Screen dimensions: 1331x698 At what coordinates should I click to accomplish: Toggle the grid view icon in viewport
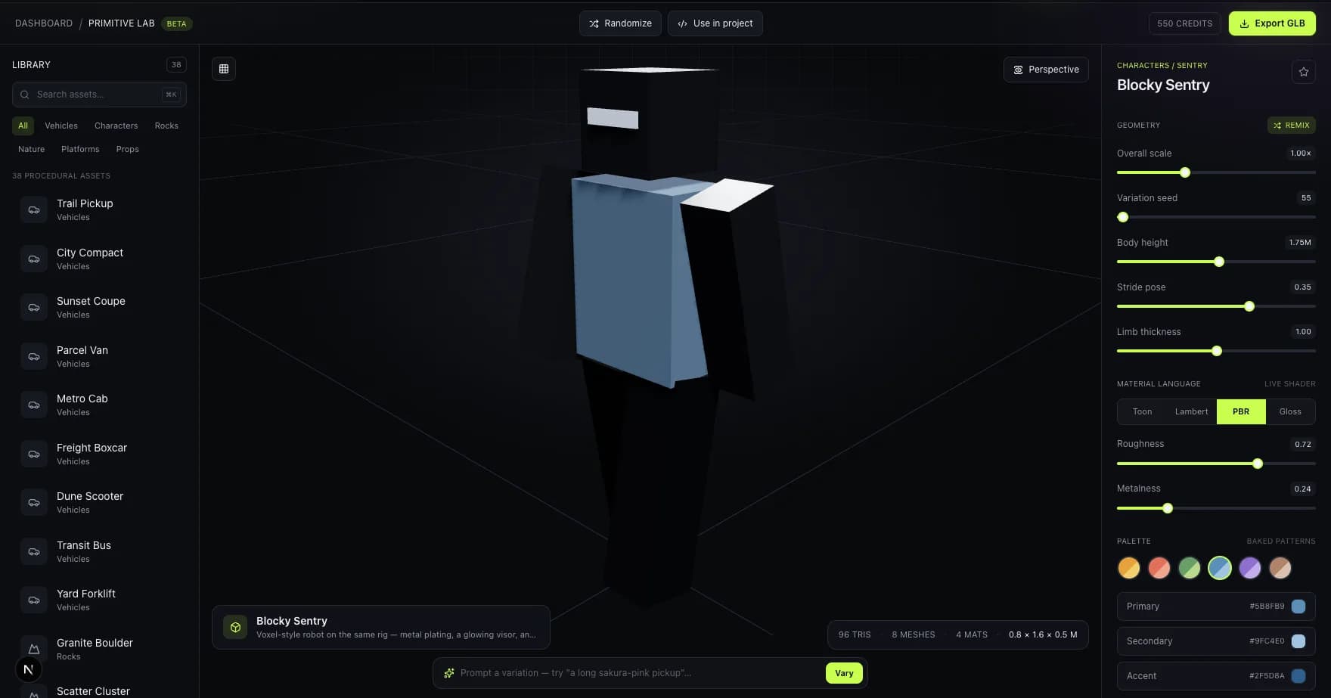click(224, 69)
